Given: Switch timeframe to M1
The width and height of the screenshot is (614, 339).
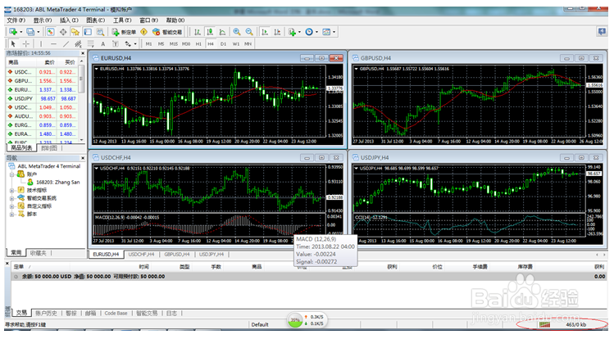Looking at the screenshot, I should click(x=149, y=43).
